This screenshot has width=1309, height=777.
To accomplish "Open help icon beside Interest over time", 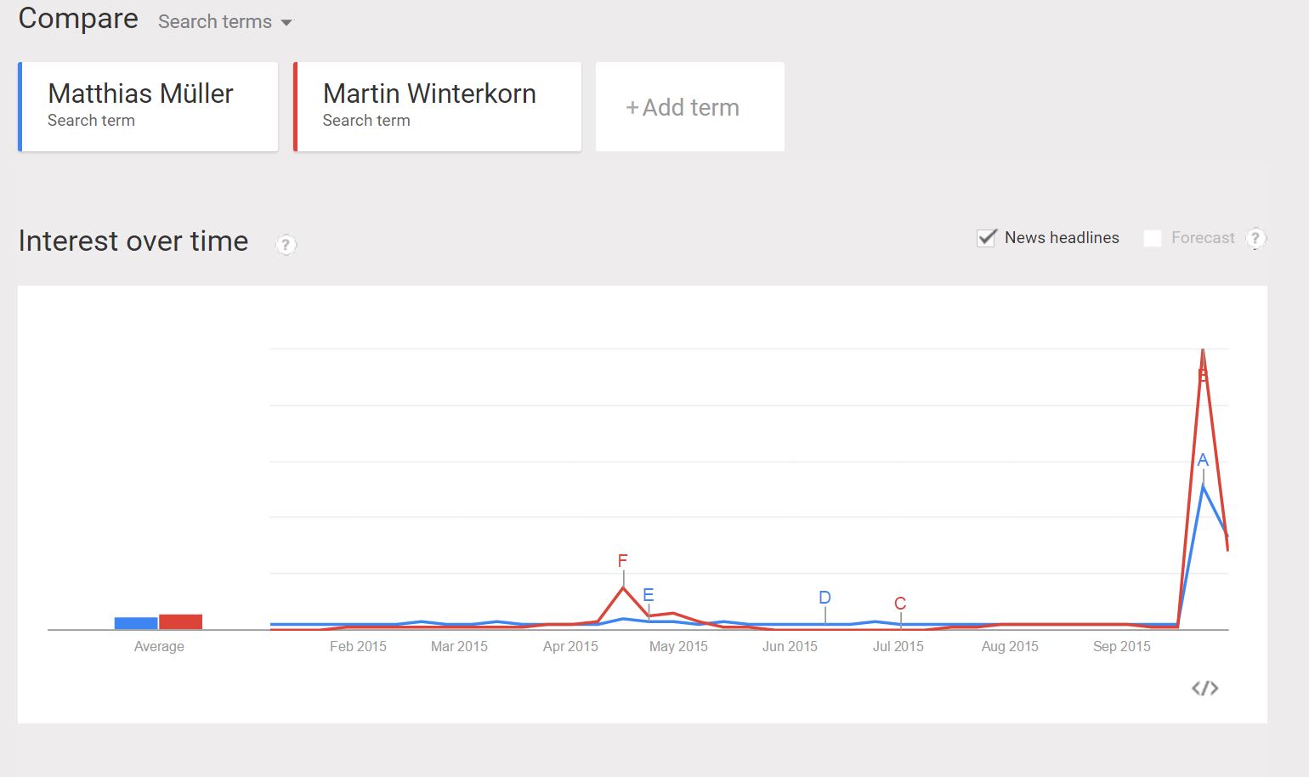I will click(286, 245).
